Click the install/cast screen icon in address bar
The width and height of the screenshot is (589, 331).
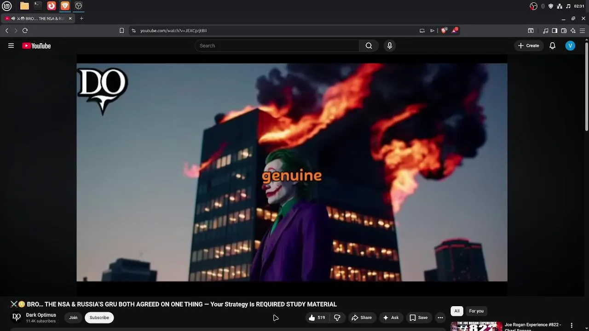click(x=422, y=30)
